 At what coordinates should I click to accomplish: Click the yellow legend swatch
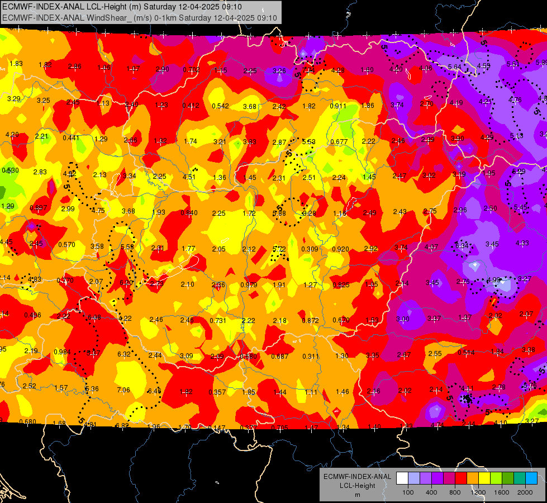pos(484,478)
